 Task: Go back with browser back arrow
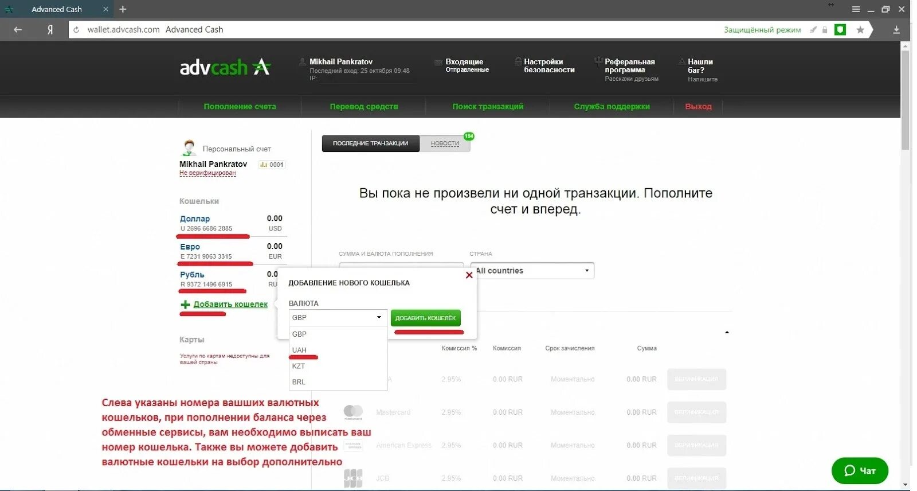(x=18, y=30)
